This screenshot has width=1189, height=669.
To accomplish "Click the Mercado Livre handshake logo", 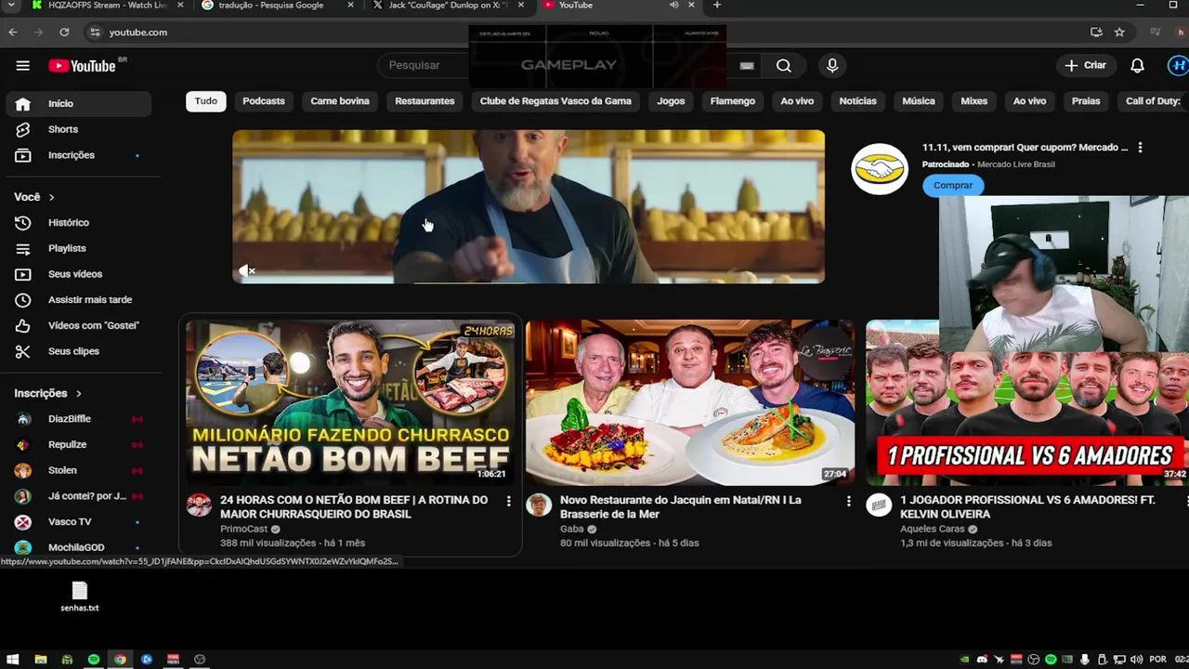I will coord(880,169).
